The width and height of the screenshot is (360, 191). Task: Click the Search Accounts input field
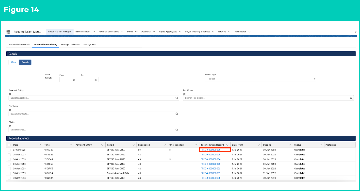pos(94,98)
